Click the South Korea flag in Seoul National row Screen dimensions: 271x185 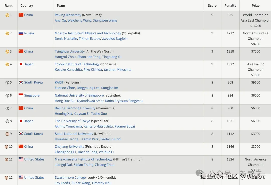[x=21, y=134]
